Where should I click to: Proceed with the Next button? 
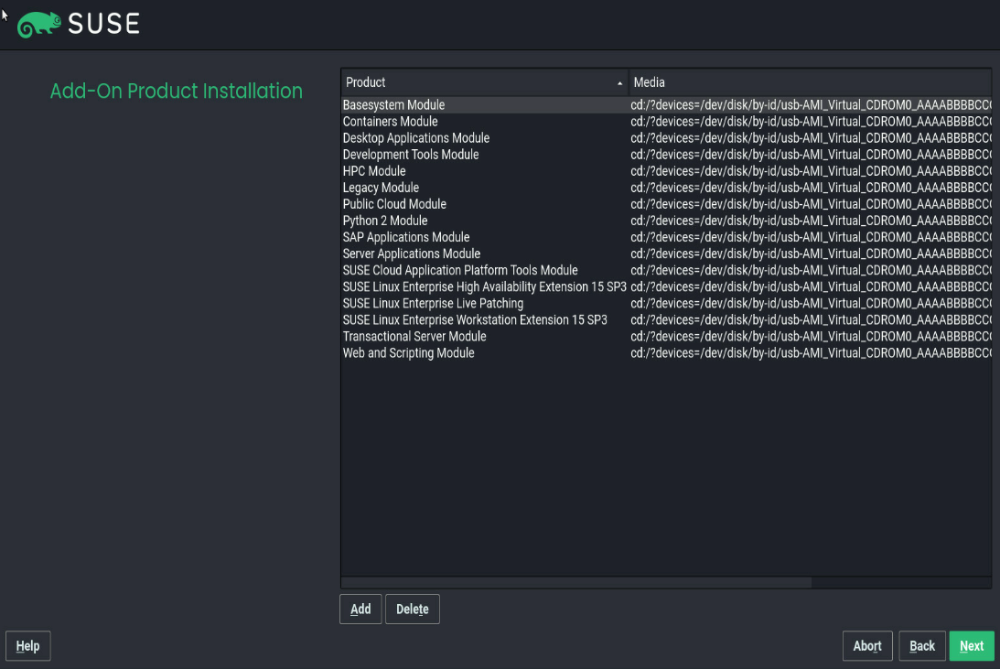coord(972,646)
